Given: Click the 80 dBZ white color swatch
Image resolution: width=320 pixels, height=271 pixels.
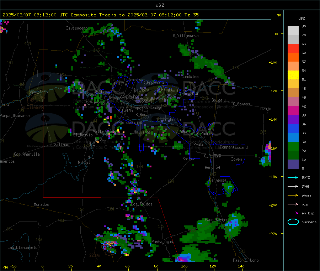Looking at the screenshot, I should coord(293,31).
